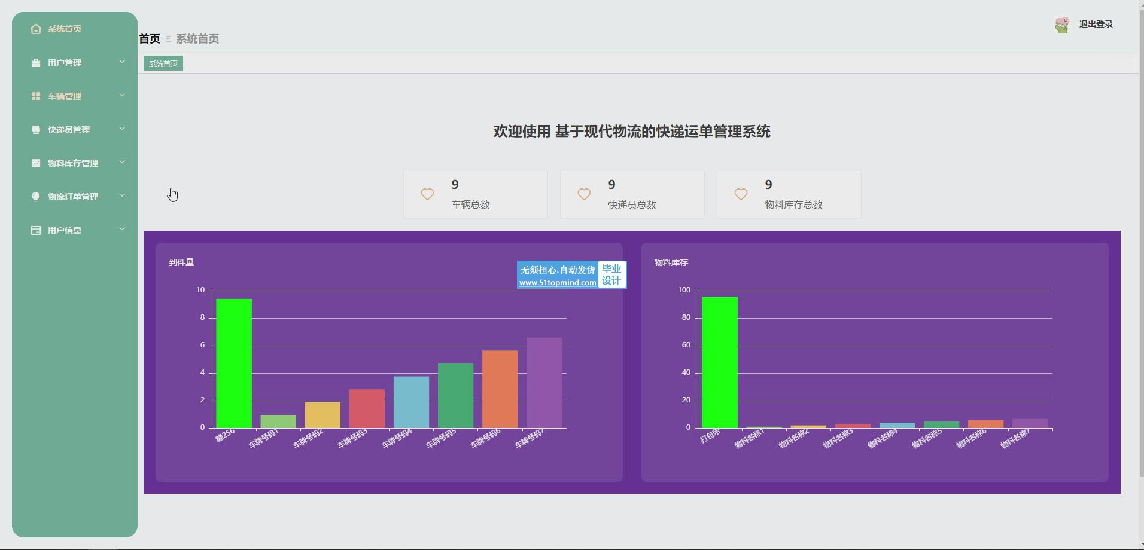Click 退出登录 to log out
The width and height of the screenshot is (1144, 550).
[x=1096, y=24]
